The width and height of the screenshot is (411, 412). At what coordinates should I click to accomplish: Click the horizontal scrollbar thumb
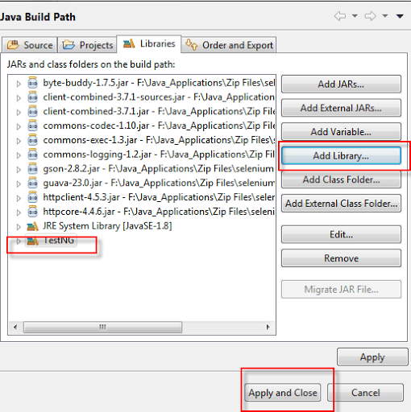click(102, 327)
